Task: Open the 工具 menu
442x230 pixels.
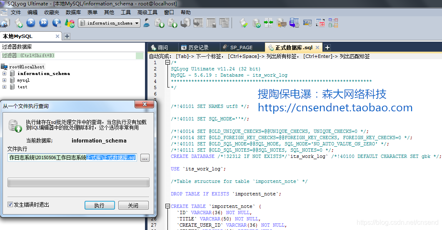Action: 126,12
